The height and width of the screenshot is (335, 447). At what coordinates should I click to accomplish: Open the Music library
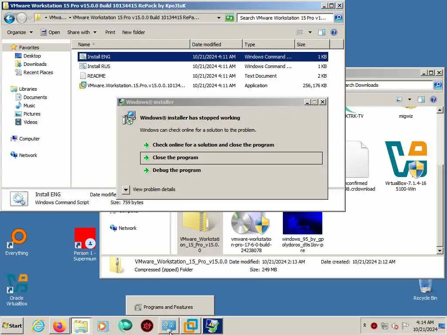coord(25,106)
